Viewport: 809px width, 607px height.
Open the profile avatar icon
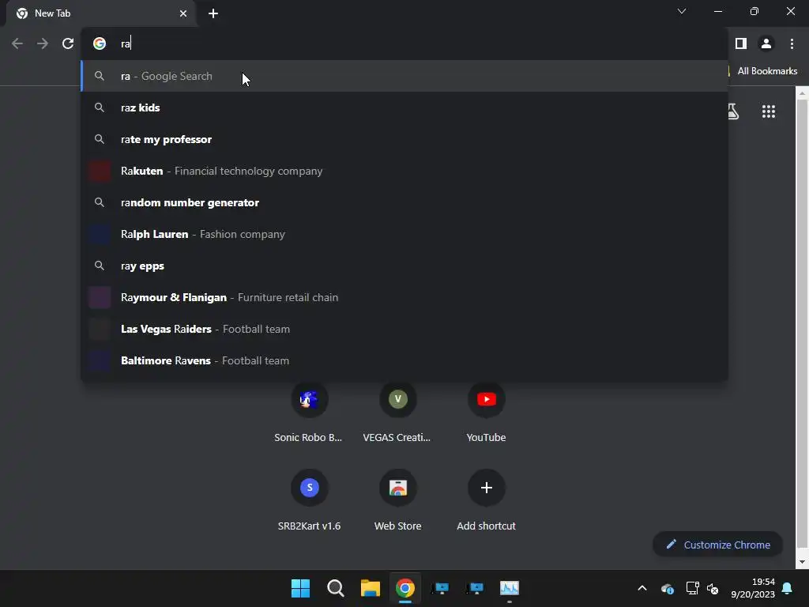coord(766,44)
